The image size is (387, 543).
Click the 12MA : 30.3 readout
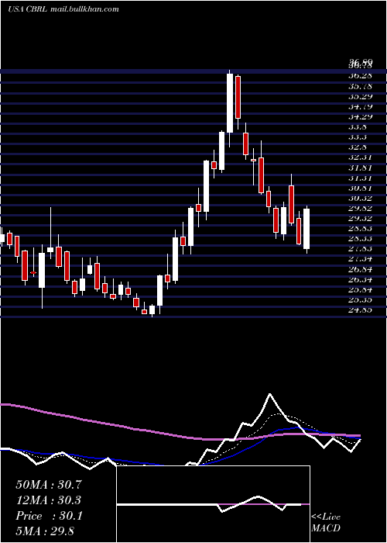pyautogui.click(x=49, y=500)
